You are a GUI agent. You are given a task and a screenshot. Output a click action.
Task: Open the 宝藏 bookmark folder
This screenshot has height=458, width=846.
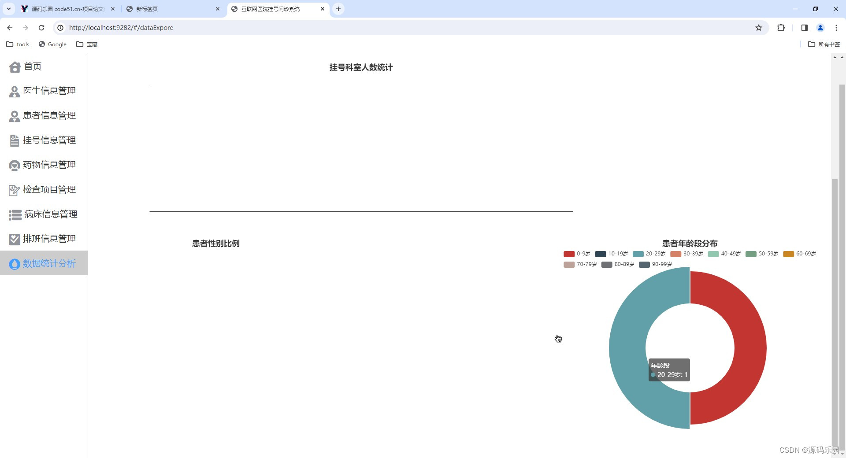click(87, 44)
